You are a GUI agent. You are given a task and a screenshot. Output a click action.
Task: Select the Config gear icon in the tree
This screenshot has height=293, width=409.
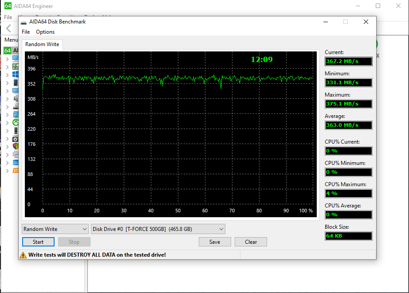[x=16, y=155]
